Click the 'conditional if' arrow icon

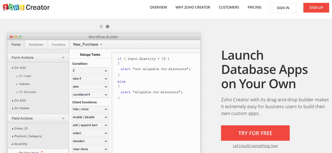tap(106, 95)
